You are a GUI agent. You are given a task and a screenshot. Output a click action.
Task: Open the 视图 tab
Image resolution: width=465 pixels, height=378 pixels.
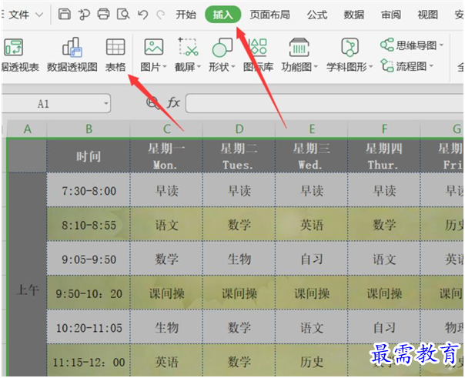tap(427, 14)
